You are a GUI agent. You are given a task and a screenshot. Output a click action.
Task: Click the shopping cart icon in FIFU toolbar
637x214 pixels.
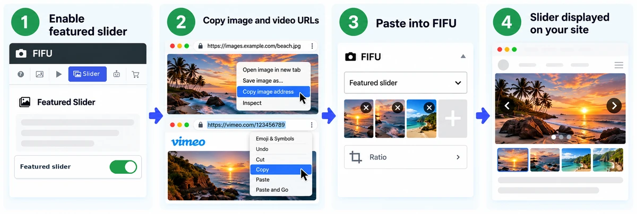pos(135,74)
